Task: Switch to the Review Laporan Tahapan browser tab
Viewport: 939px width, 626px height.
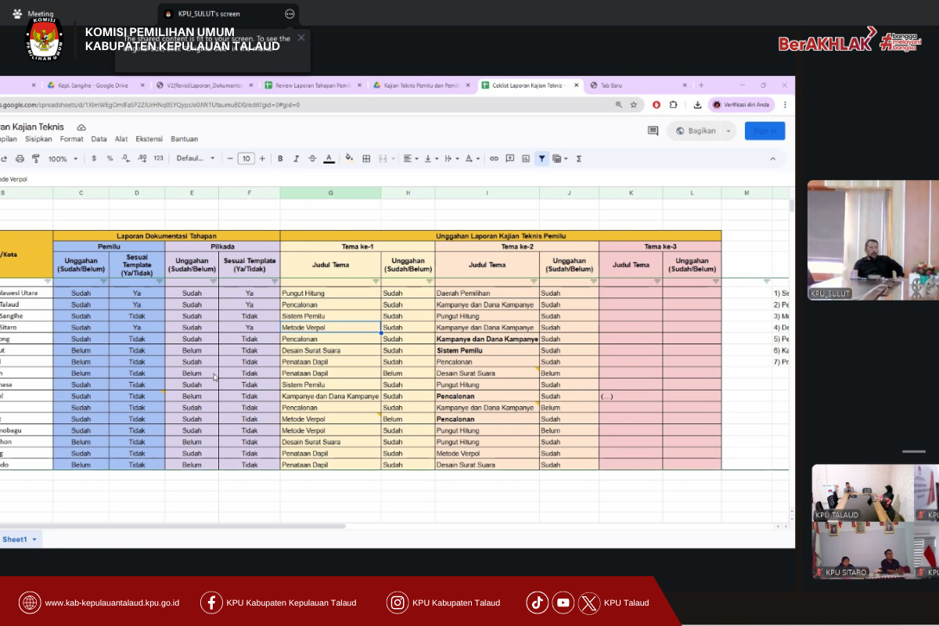Action: [312, 85]
